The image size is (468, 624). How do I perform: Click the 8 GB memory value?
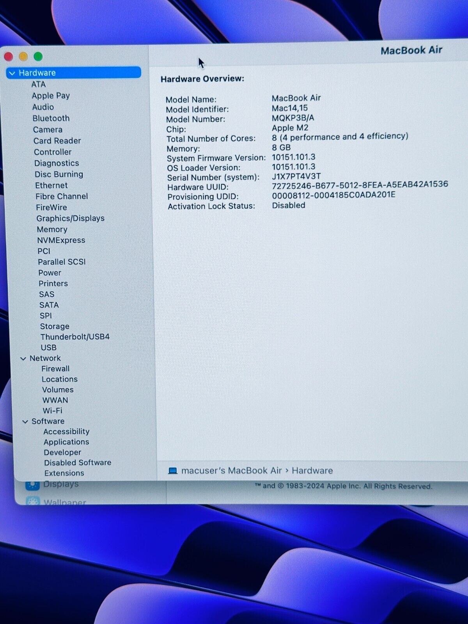tap(281, 147)
